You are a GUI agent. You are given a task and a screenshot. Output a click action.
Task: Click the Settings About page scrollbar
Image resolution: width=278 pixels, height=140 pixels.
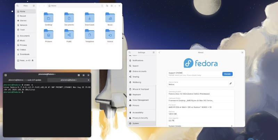coord(244,89)
